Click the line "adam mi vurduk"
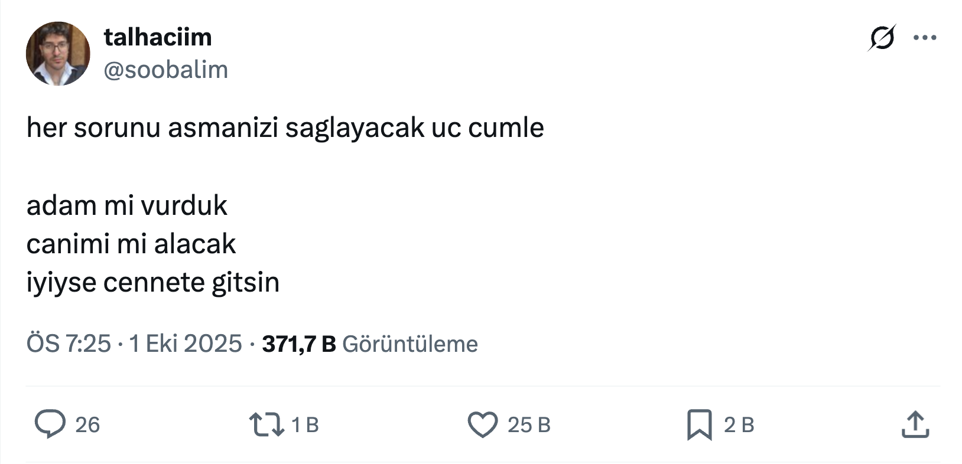Image resolution: width=962 pixels, height=464 pixels. (x=127, y=205)
